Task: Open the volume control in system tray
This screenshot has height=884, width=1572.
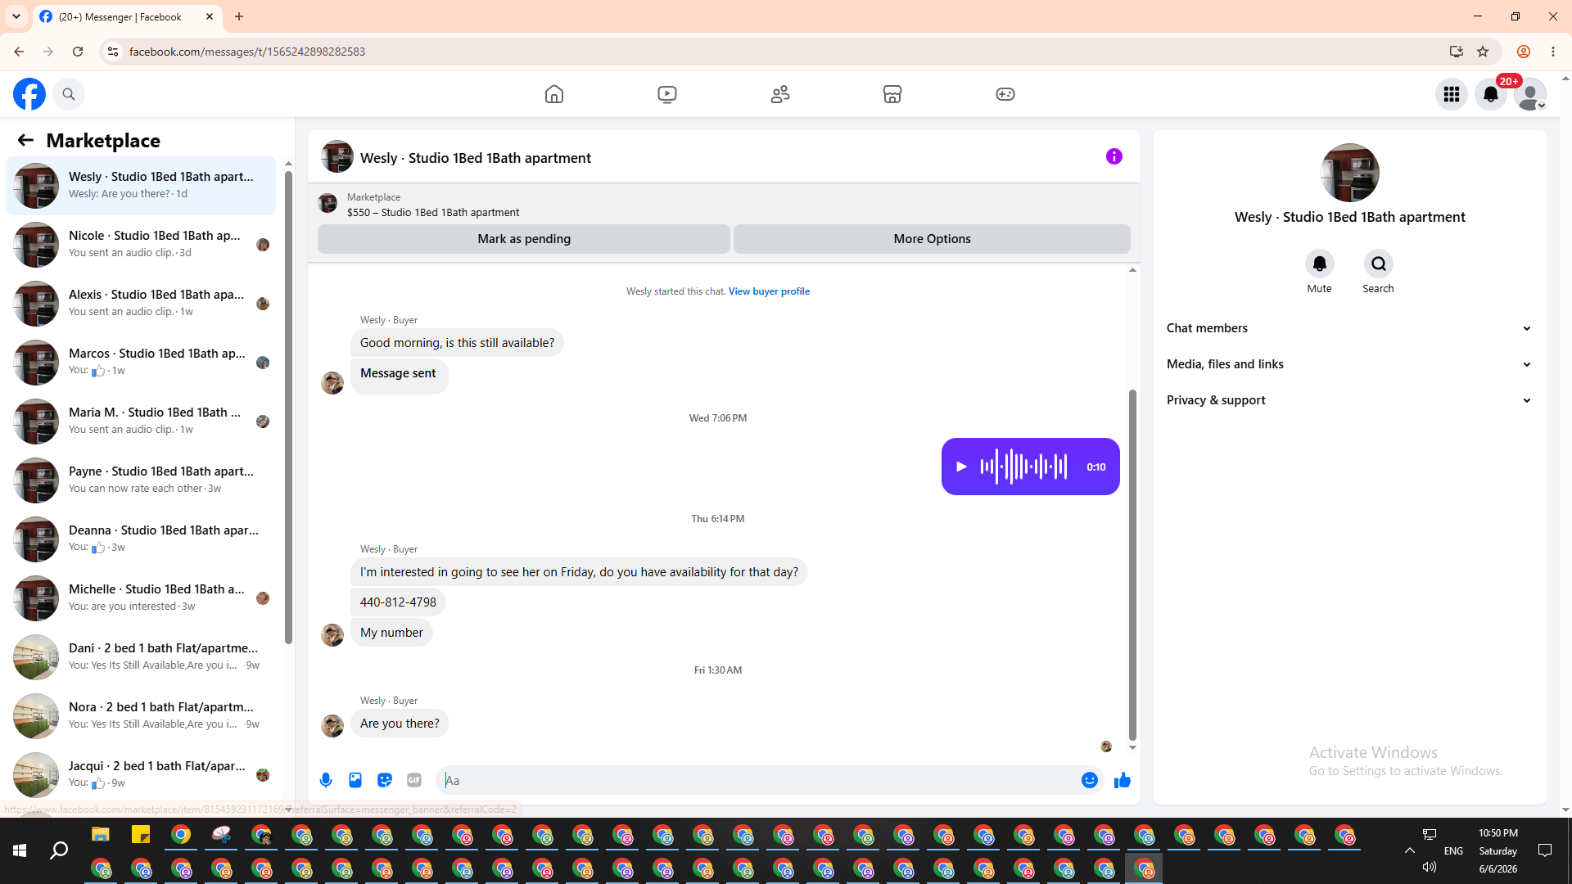Action: (x=1430, y=867)
